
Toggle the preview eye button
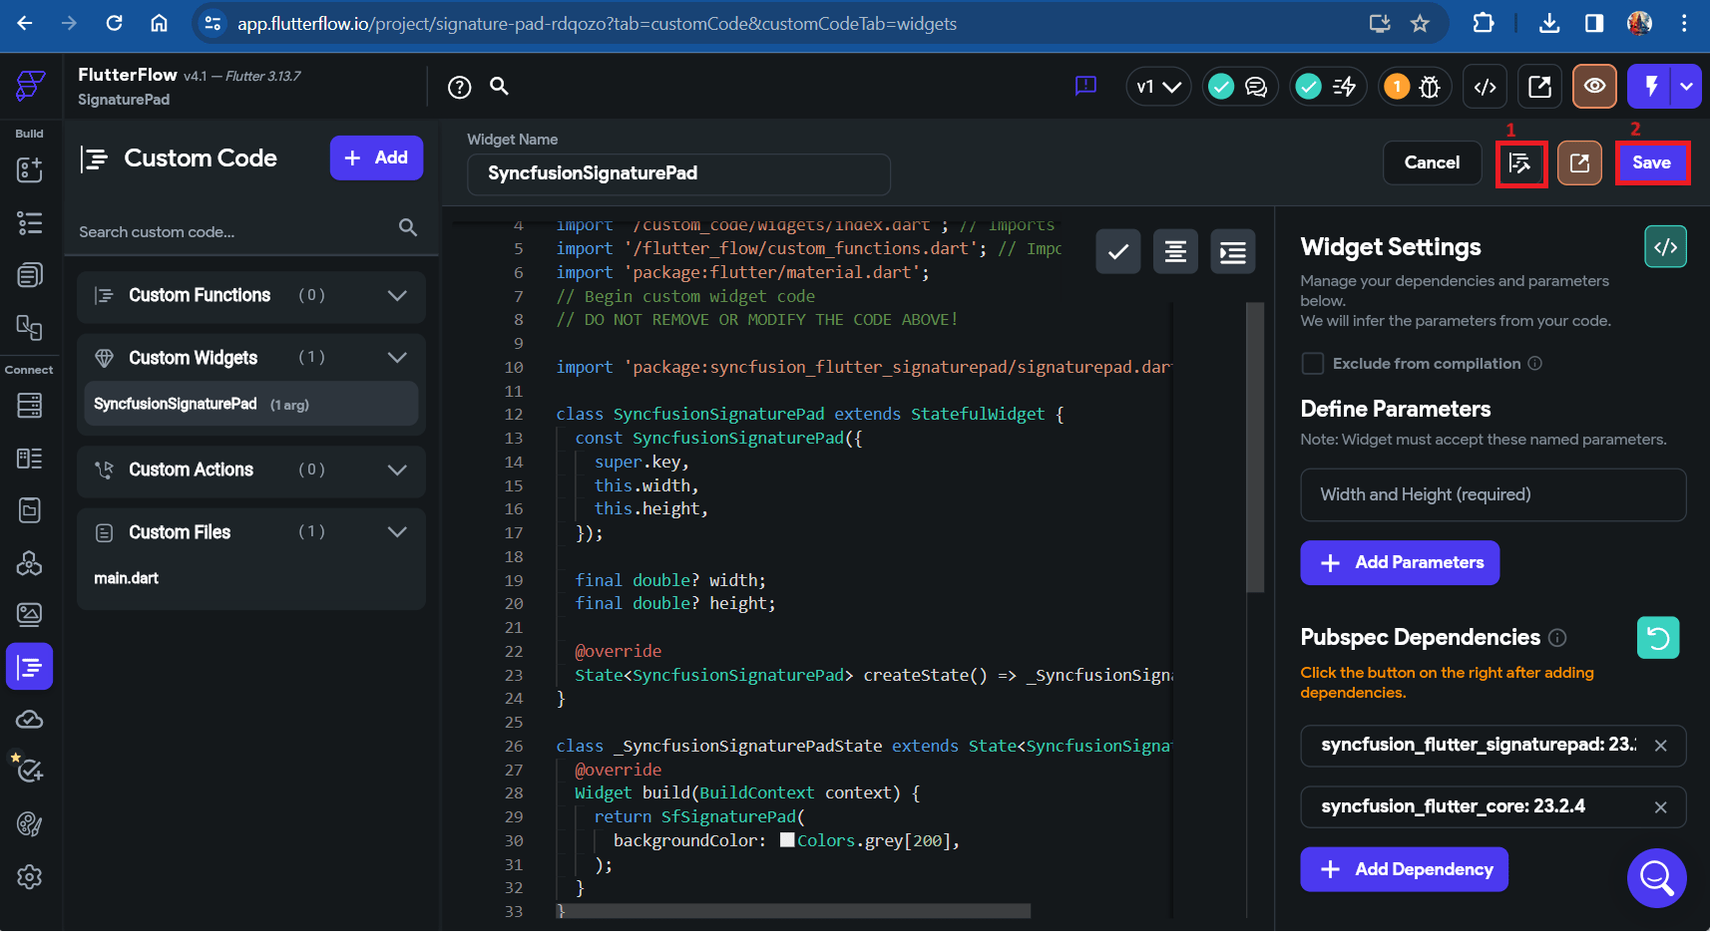point(1594,87)
